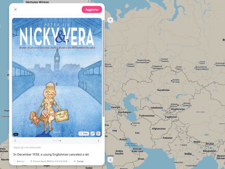Jump to the previous place with up arrow

pos(110,20)
